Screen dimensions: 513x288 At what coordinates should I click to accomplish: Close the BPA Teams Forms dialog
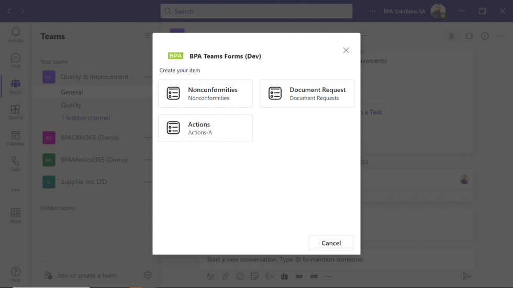click(x=345, y=50)
